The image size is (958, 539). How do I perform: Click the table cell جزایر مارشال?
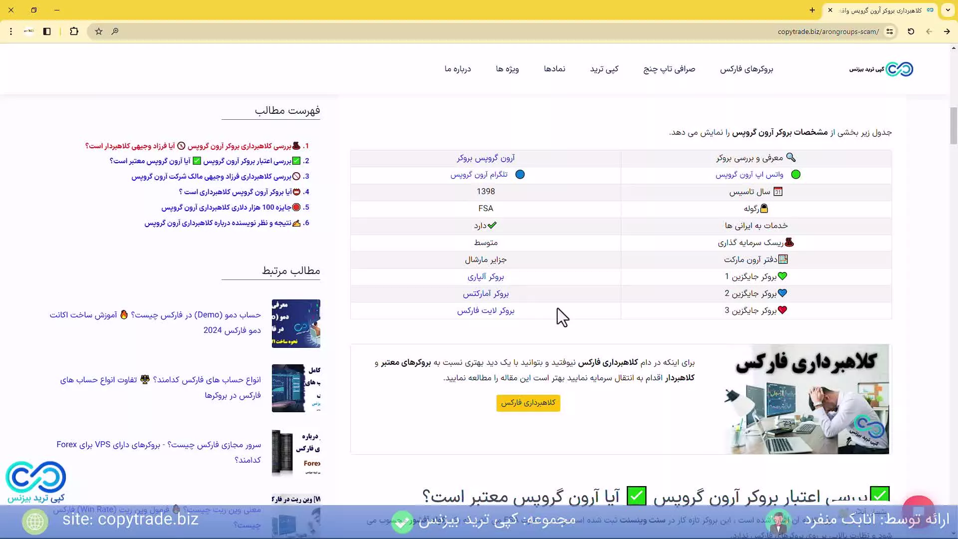click(485, 260)
